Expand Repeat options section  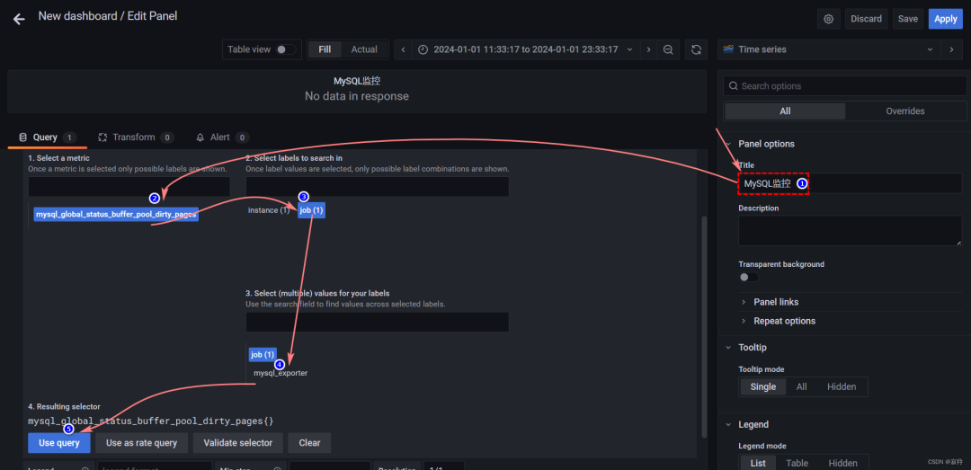(x=784, y=321)
